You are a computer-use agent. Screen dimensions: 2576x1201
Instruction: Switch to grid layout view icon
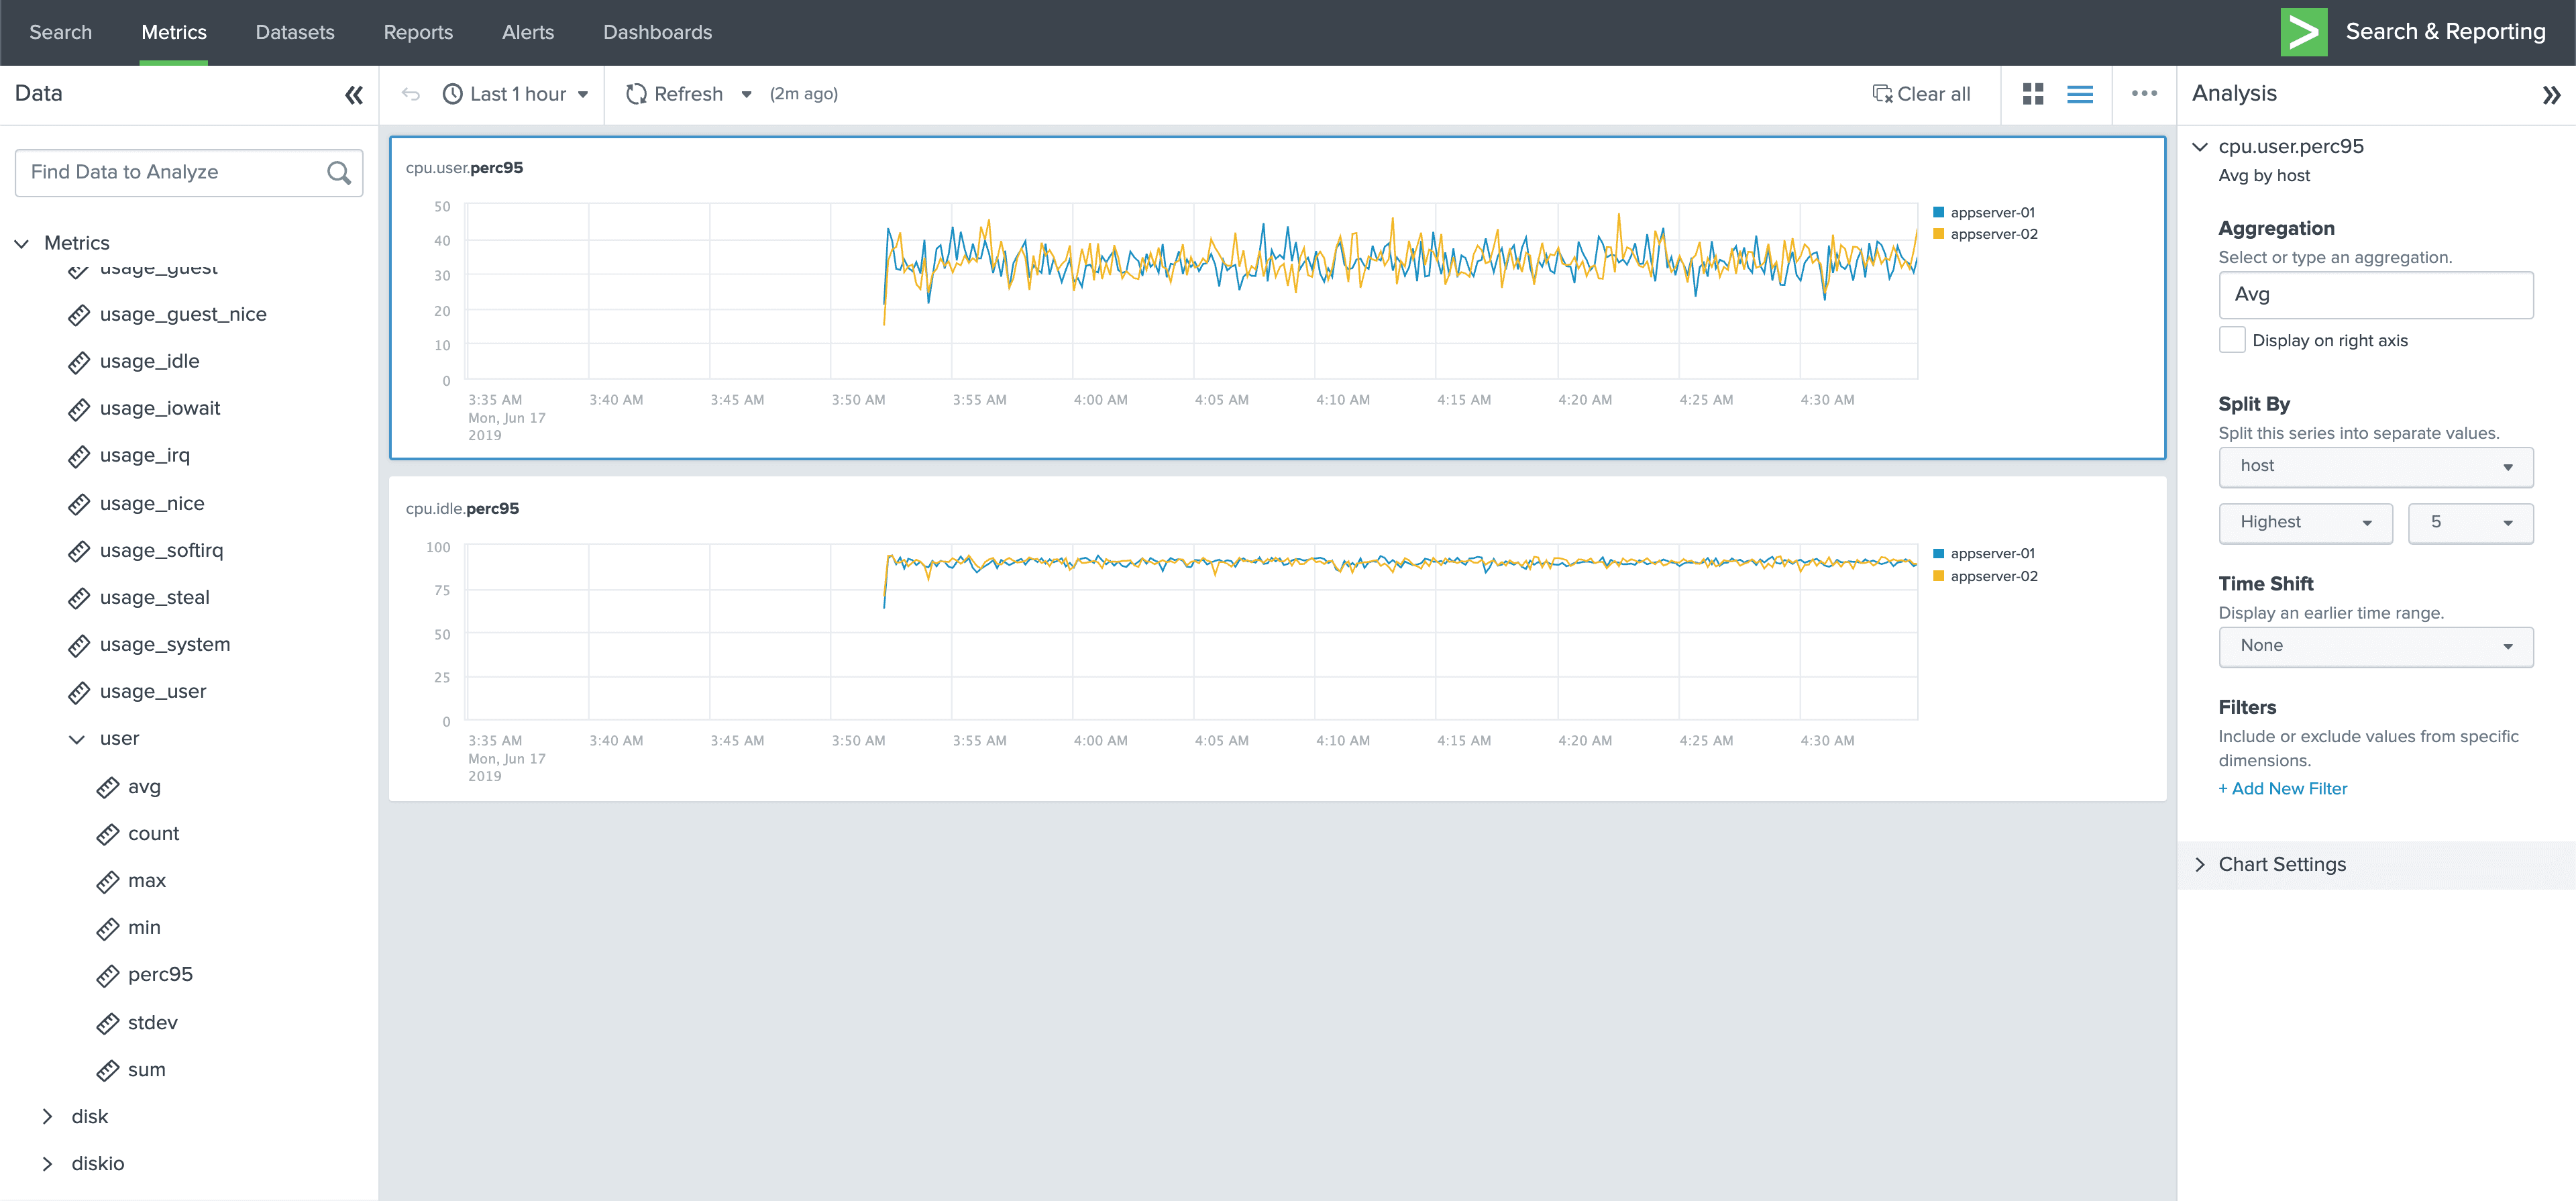click(2032, 94)
